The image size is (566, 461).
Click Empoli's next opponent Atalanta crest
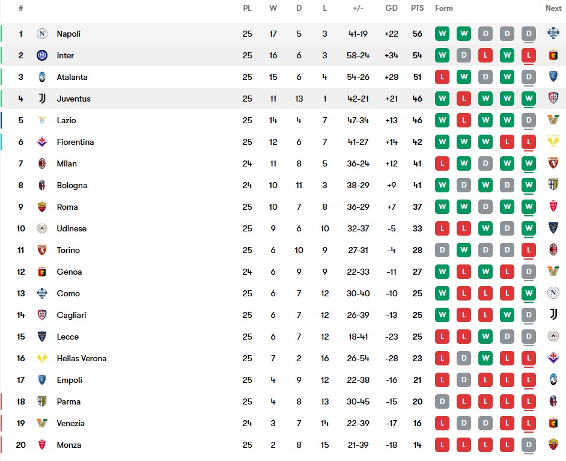click(x=553, y=380)
